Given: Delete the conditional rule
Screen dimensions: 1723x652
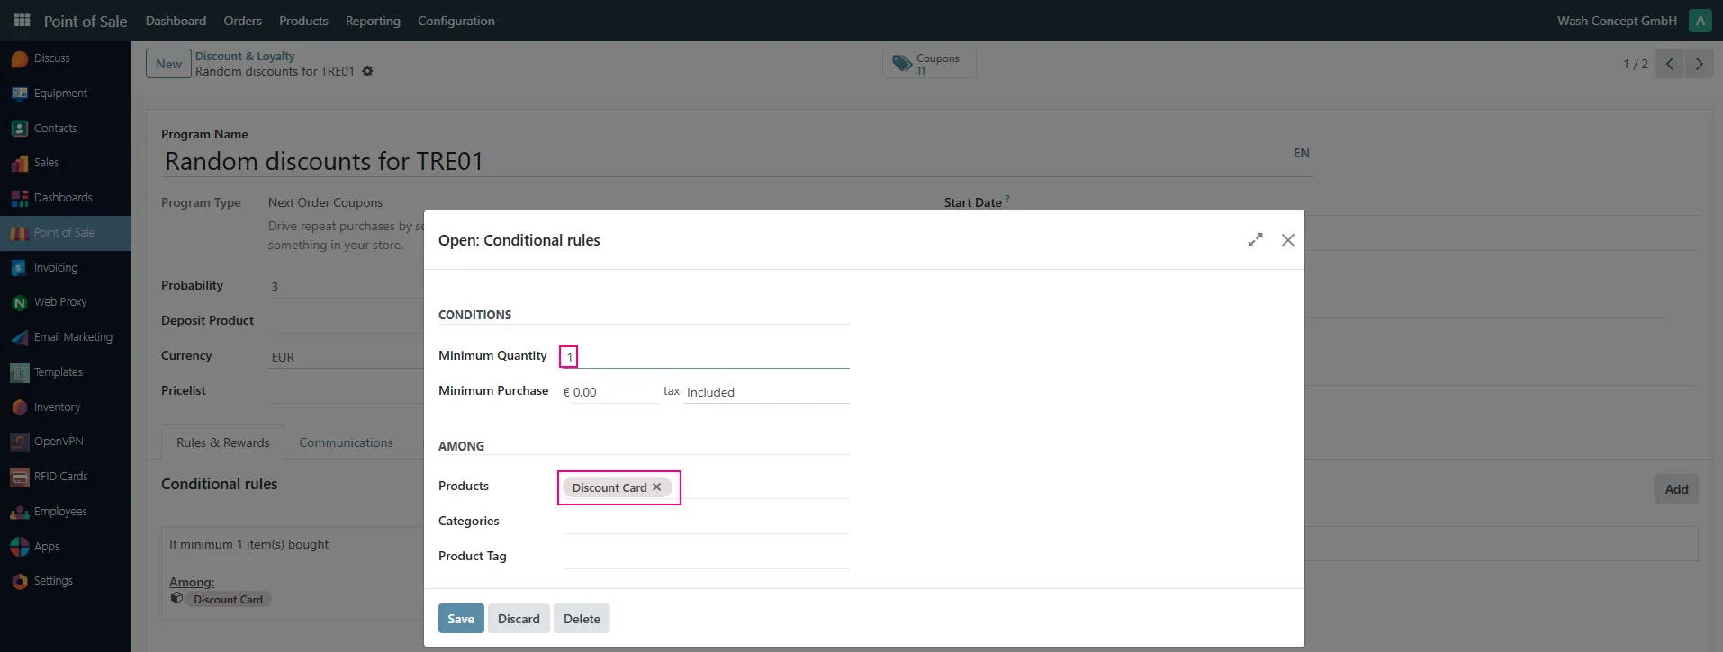Looking at the screenshot, I should coord(582,619).
